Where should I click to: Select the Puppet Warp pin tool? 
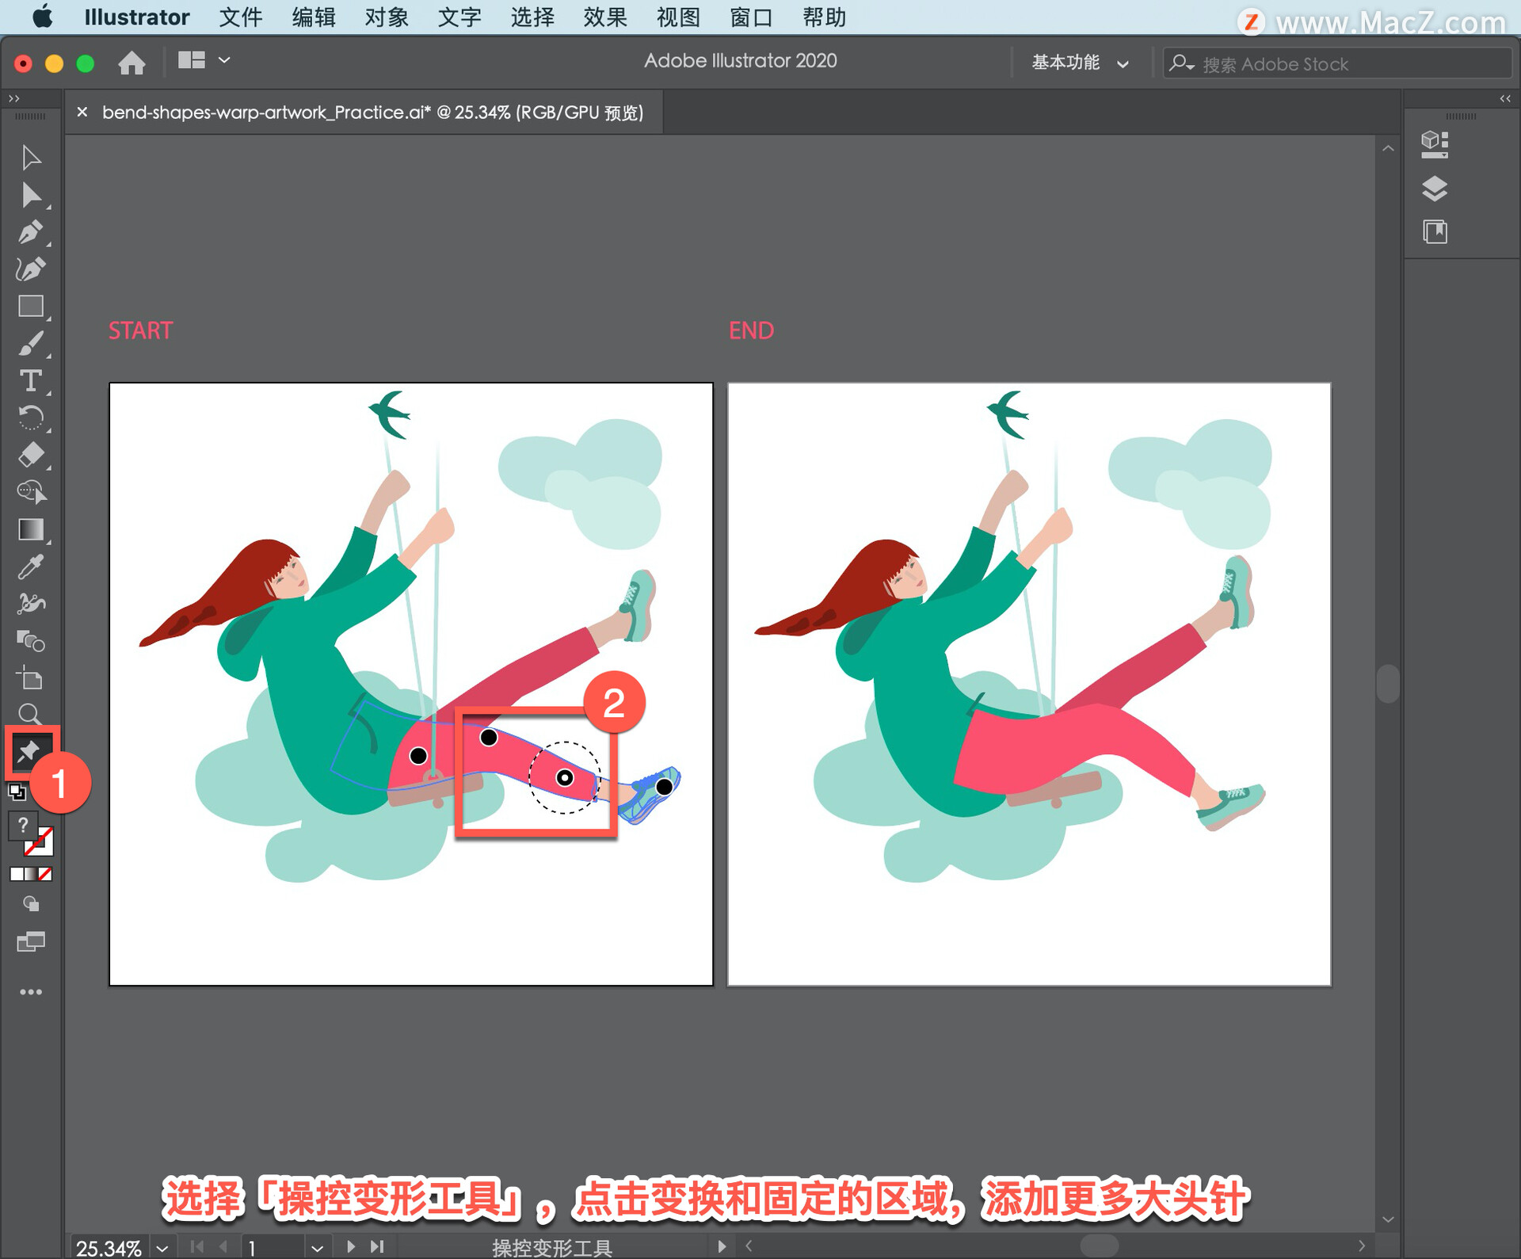(x=29, y=751)
